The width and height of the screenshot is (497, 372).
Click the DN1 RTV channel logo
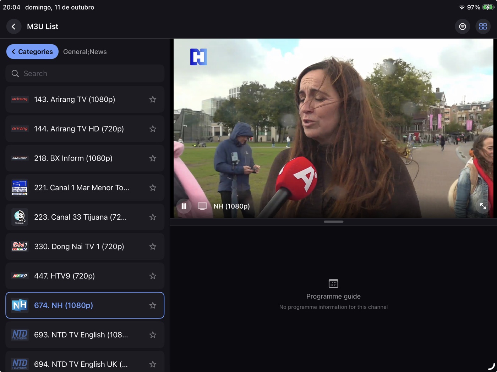[20, 247]
